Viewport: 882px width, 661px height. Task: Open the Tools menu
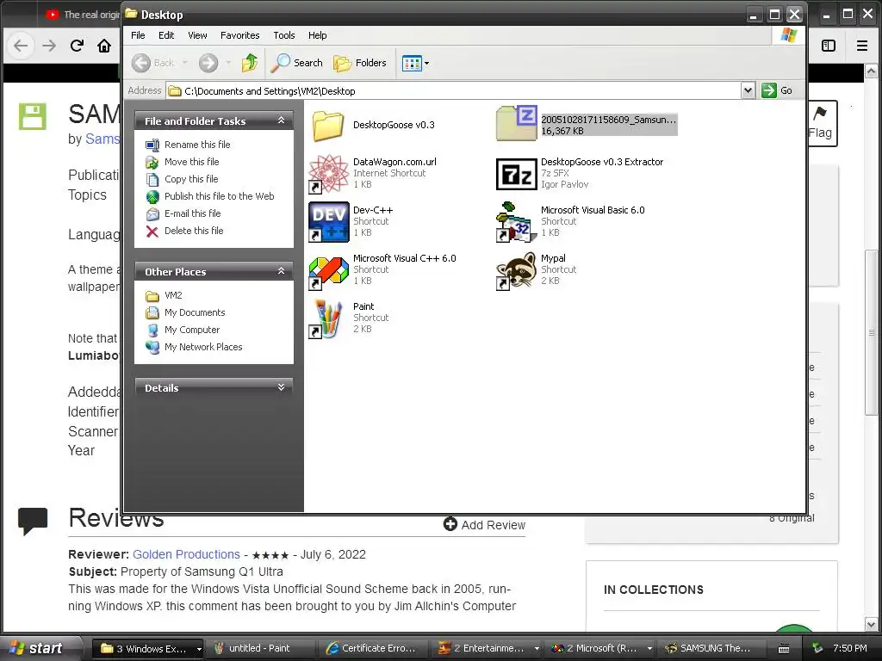tap(284, 35)
